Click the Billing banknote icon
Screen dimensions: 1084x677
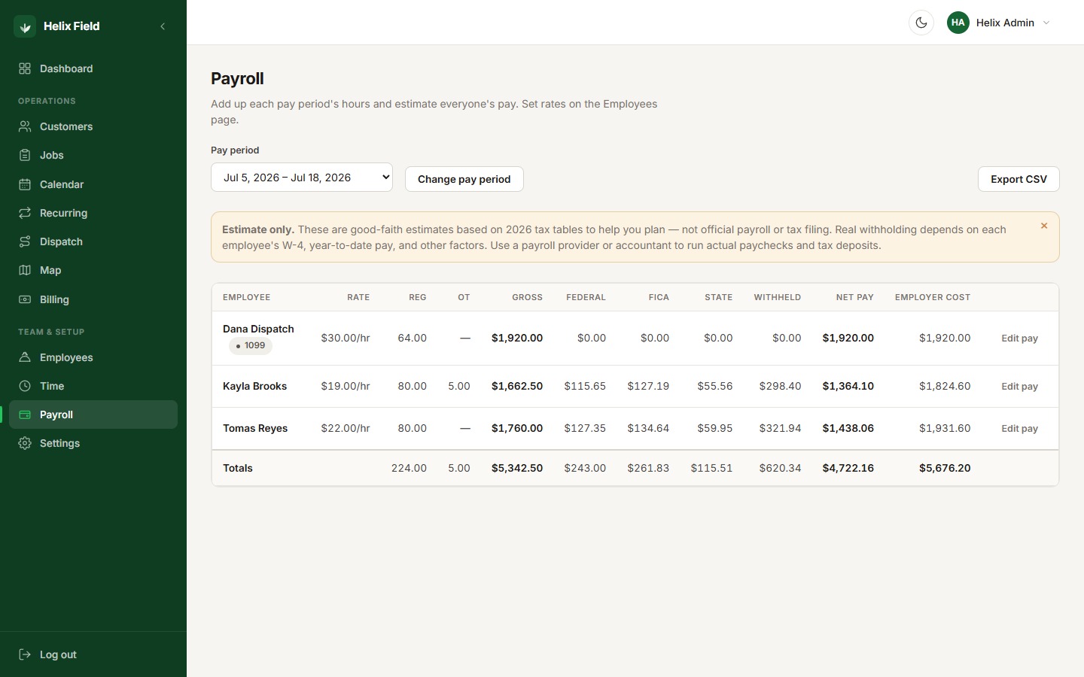(25, 299)
